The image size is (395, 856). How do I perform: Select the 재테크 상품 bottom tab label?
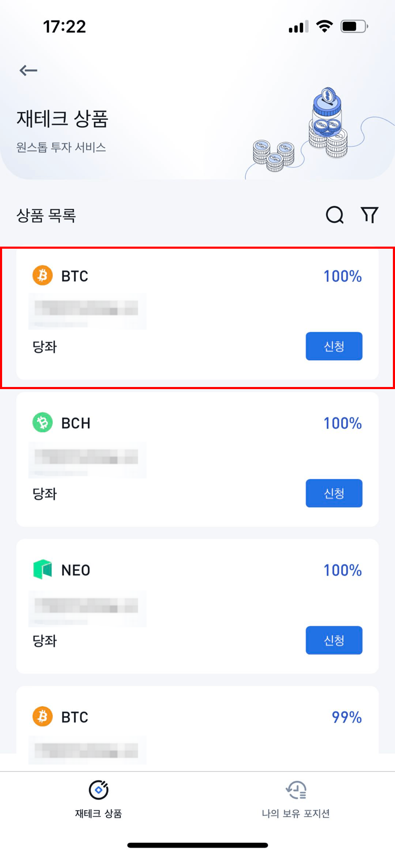pyautogui.click(x=99, y=813)
